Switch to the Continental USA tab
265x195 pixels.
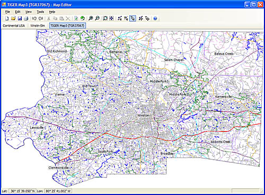(14, 25)
